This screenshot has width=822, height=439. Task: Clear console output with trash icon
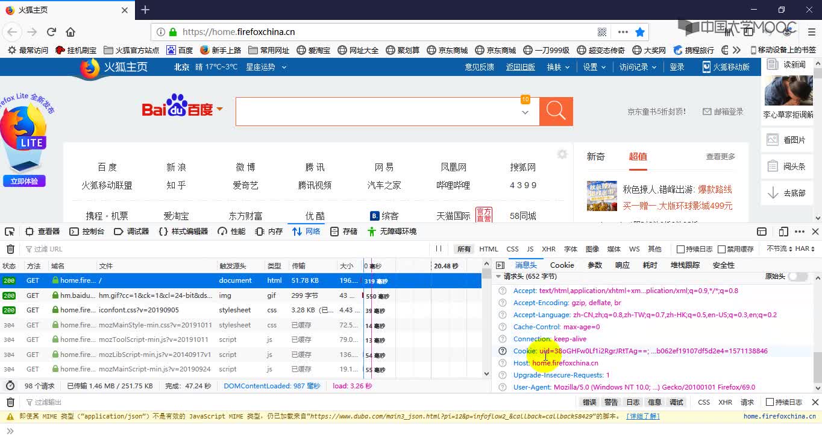click(10, 402)
